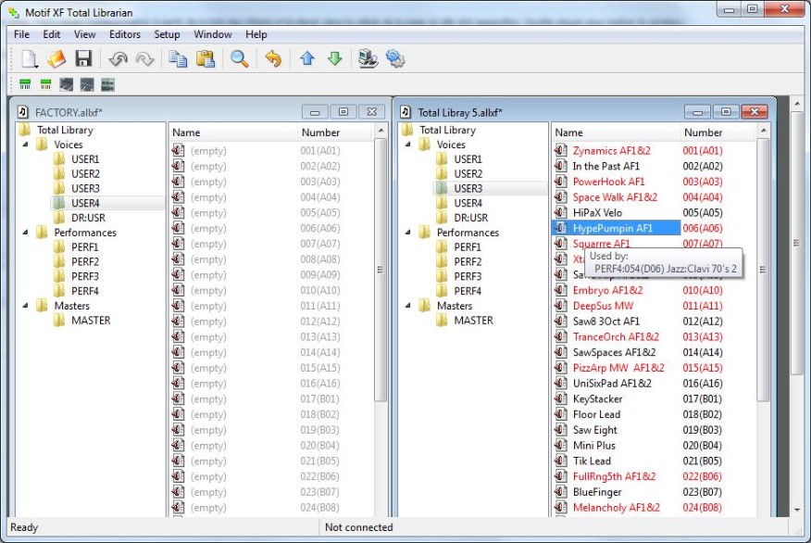The image size is (811, 543).
Task: Select voice "In the Past AF1"
Action: pyautogui.click(x=605, y=166)
